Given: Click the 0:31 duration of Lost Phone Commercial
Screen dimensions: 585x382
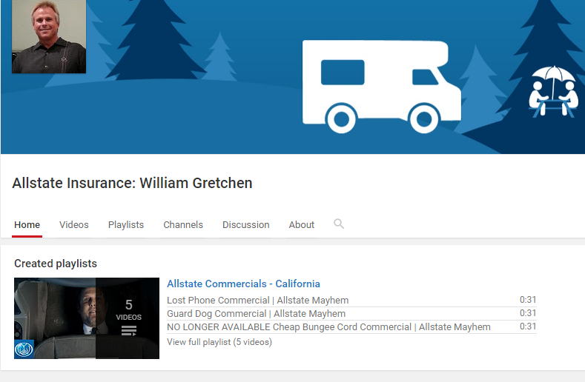Looking at the screenshot, I should coord(528,300).
